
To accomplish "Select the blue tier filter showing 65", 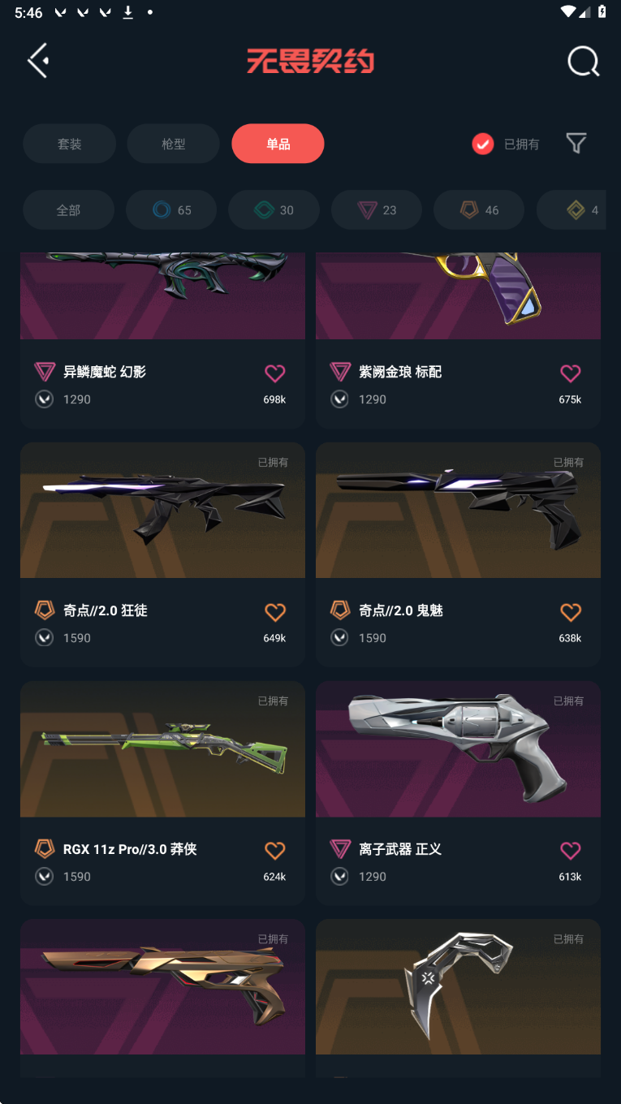I will (x=171, y=210).
